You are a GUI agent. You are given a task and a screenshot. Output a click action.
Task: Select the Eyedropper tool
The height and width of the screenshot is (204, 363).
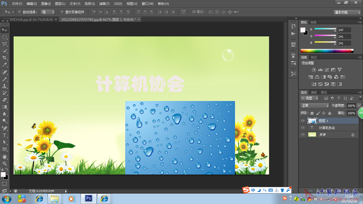pyautogui.click(x=5, y=65)
